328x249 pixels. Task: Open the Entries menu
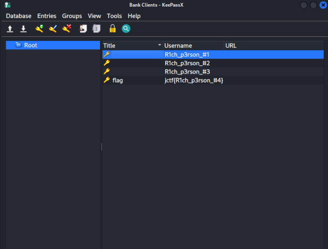coord(47,16)
